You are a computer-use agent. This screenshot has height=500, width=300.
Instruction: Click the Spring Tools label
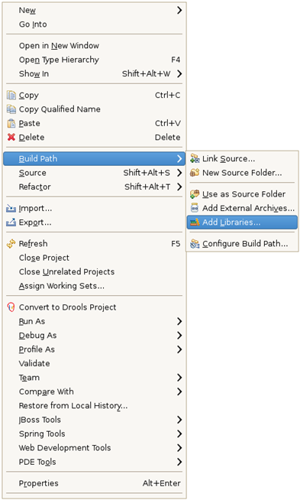(42, 434)
